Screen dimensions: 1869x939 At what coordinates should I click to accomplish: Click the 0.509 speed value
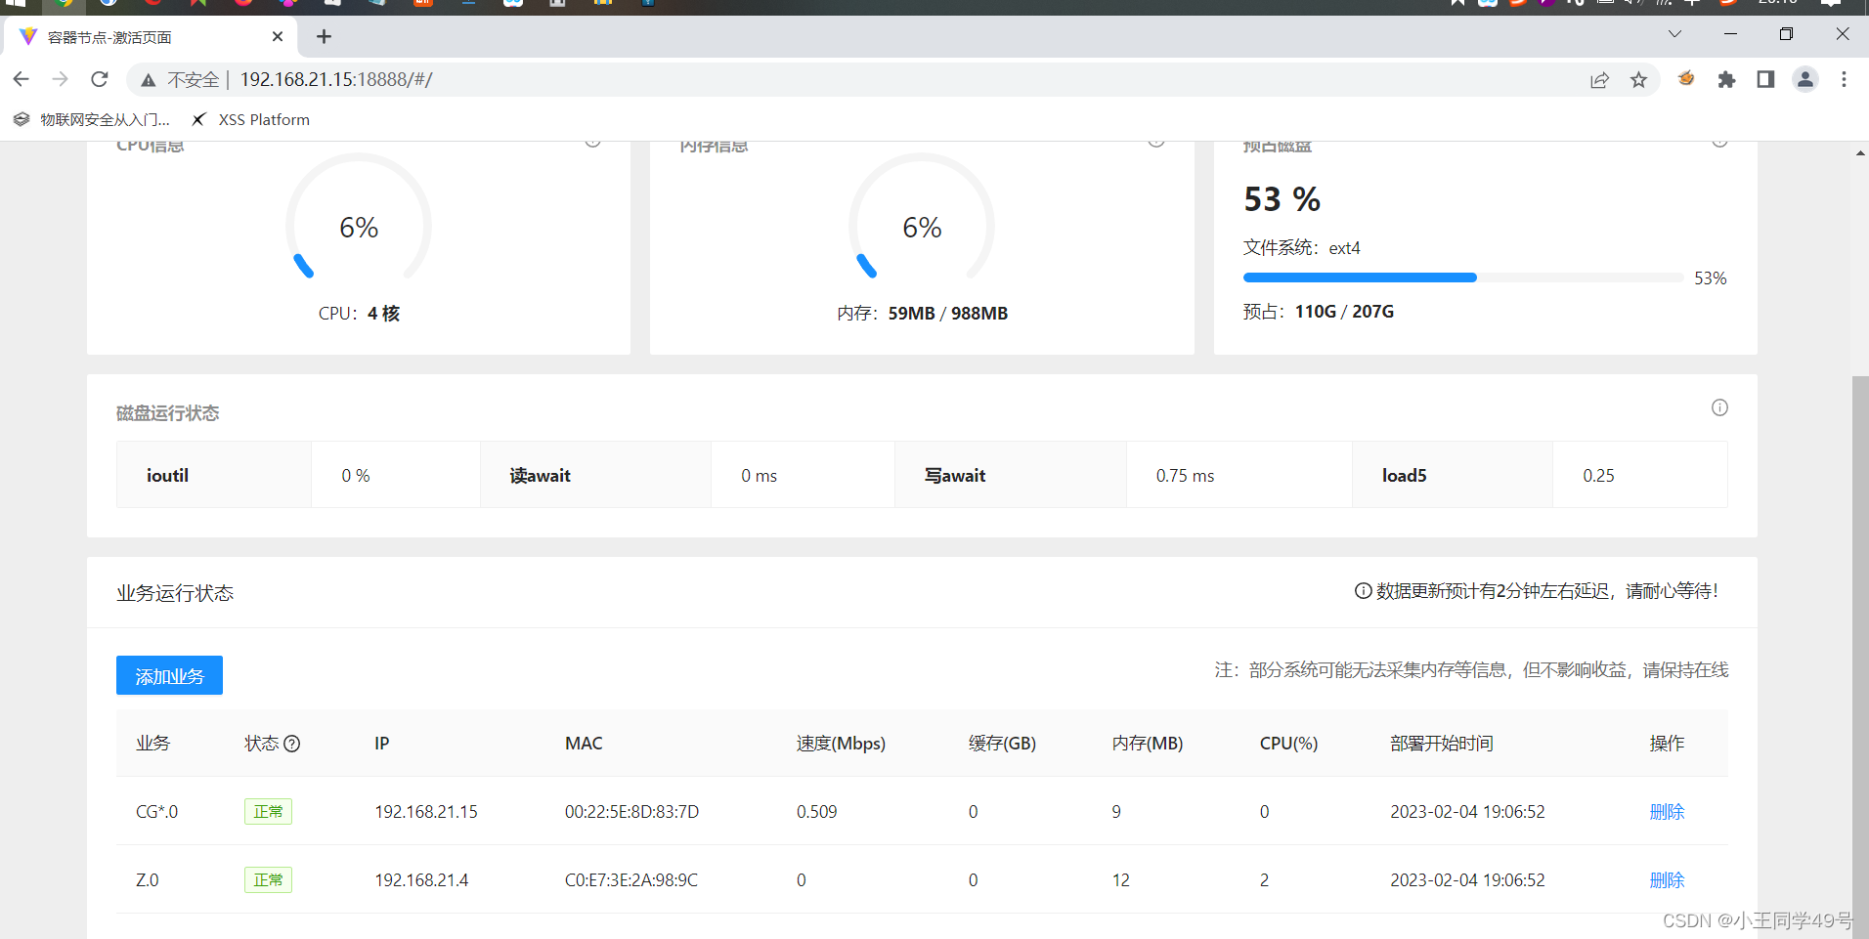click(x=816, y=811)
